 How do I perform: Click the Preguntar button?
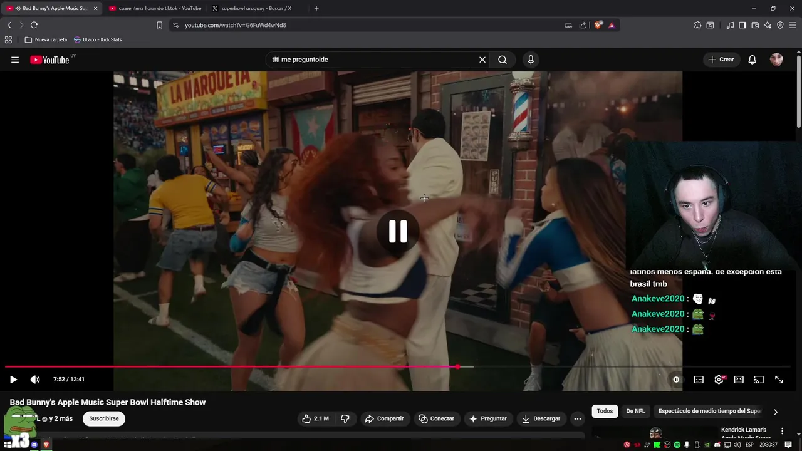point(487,418)
